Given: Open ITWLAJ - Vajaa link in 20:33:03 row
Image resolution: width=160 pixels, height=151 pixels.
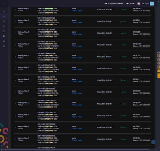Looking at the screenshot, I should [77, 93].
